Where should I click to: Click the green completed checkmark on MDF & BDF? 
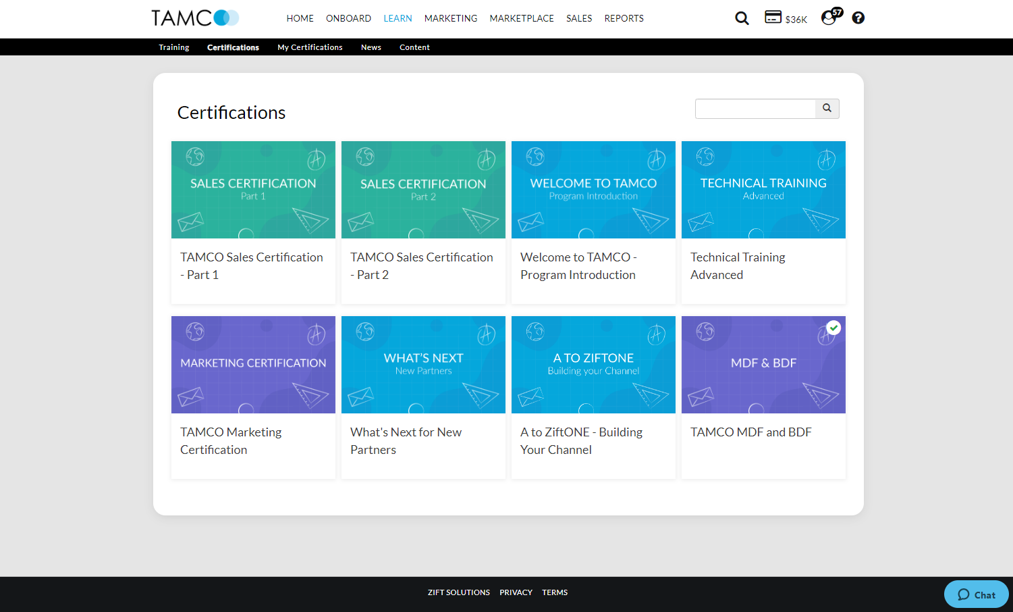pyautogui.click(x=834, y=328)
